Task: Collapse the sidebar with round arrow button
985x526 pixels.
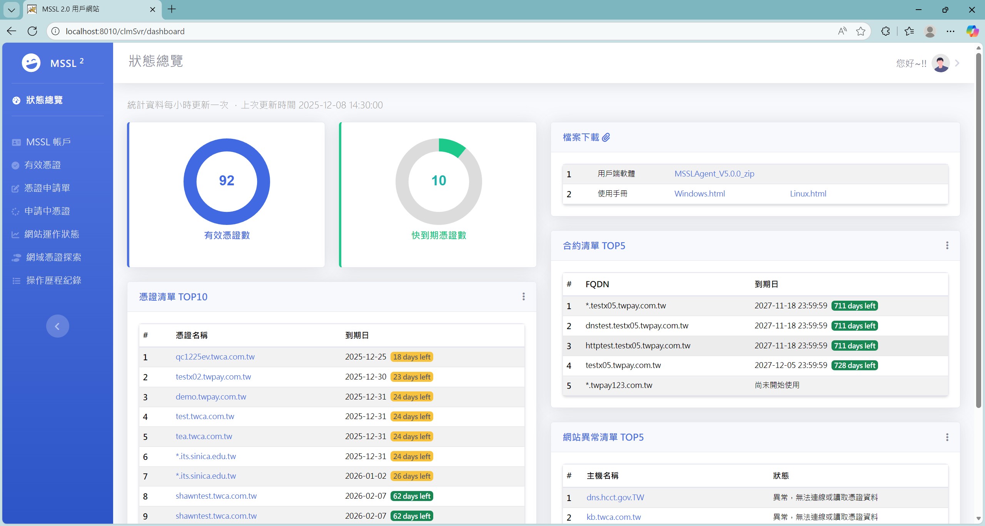Action: coord(57,326)
